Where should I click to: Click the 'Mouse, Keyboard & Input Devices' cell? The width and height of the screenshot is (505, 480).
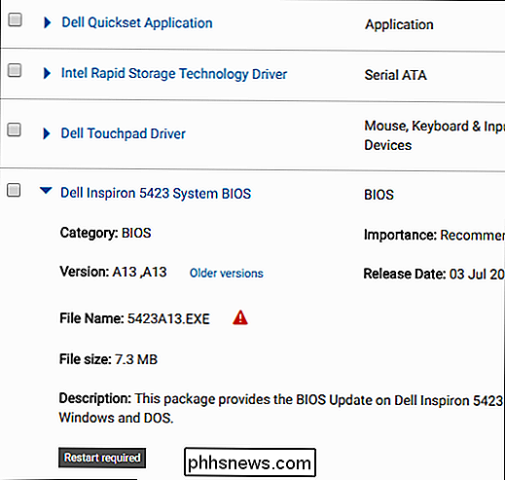tap(434, 135)
